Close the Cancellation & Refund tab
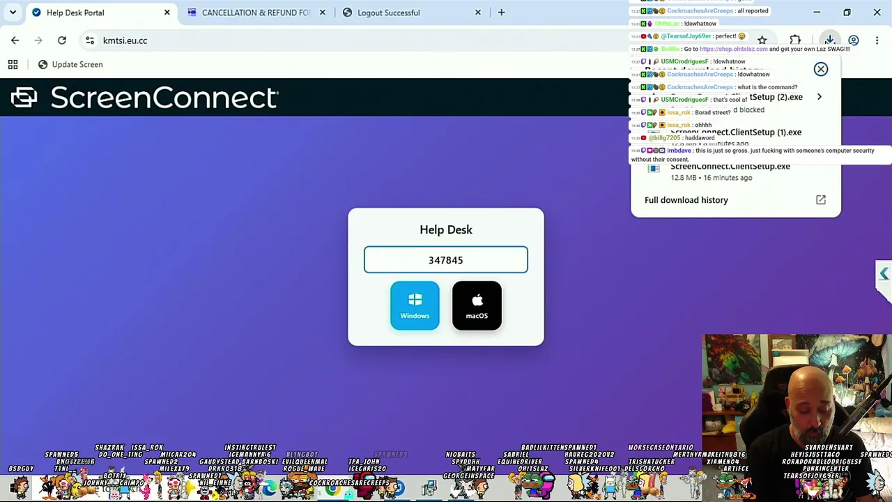 [x=322, y=13]
